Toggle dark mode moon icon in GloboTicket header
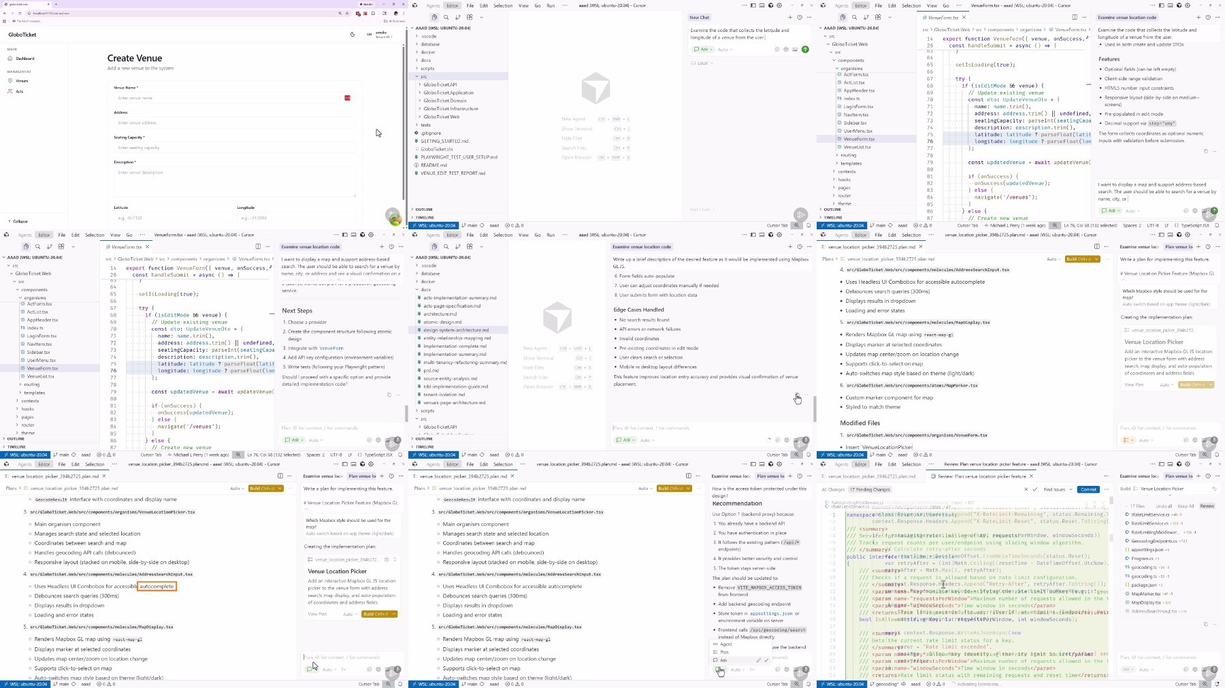The height and width of the screenshot is (688, 1225). pyautogui.click(x=353, y=34)
